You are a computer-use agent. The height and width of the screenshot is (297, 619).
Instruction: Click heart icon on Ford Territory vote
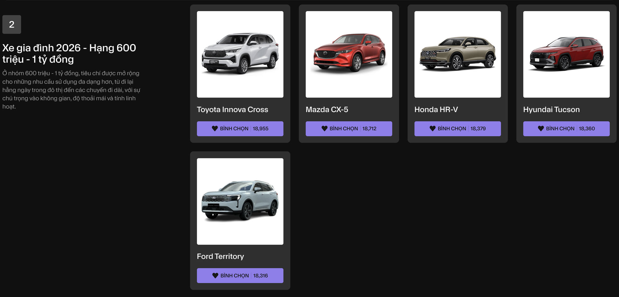(x=215, y=275)
